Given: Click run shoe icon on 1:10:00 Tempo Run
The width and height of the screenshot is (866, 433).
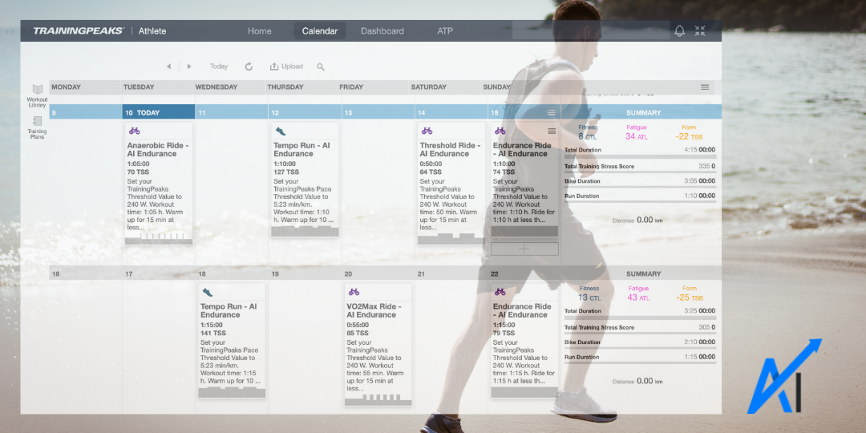Looking at the screenshot, I should (x=281, y=131).
